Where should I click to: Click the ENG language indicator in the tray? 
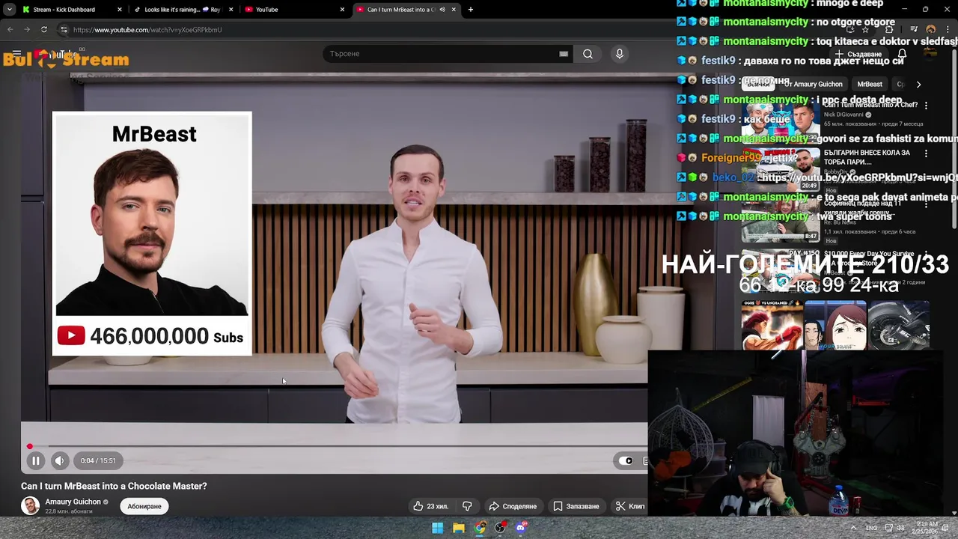[x=872, y=528]
